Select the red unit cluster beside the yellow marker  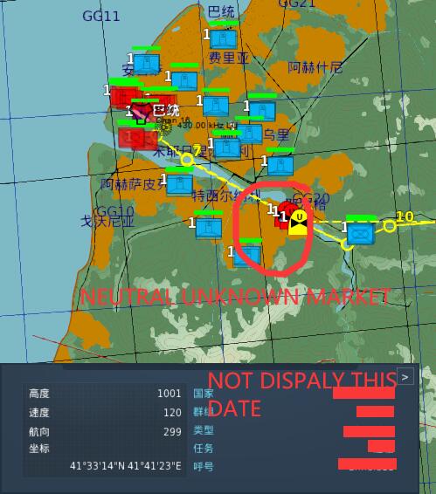(x=284, y=216)
